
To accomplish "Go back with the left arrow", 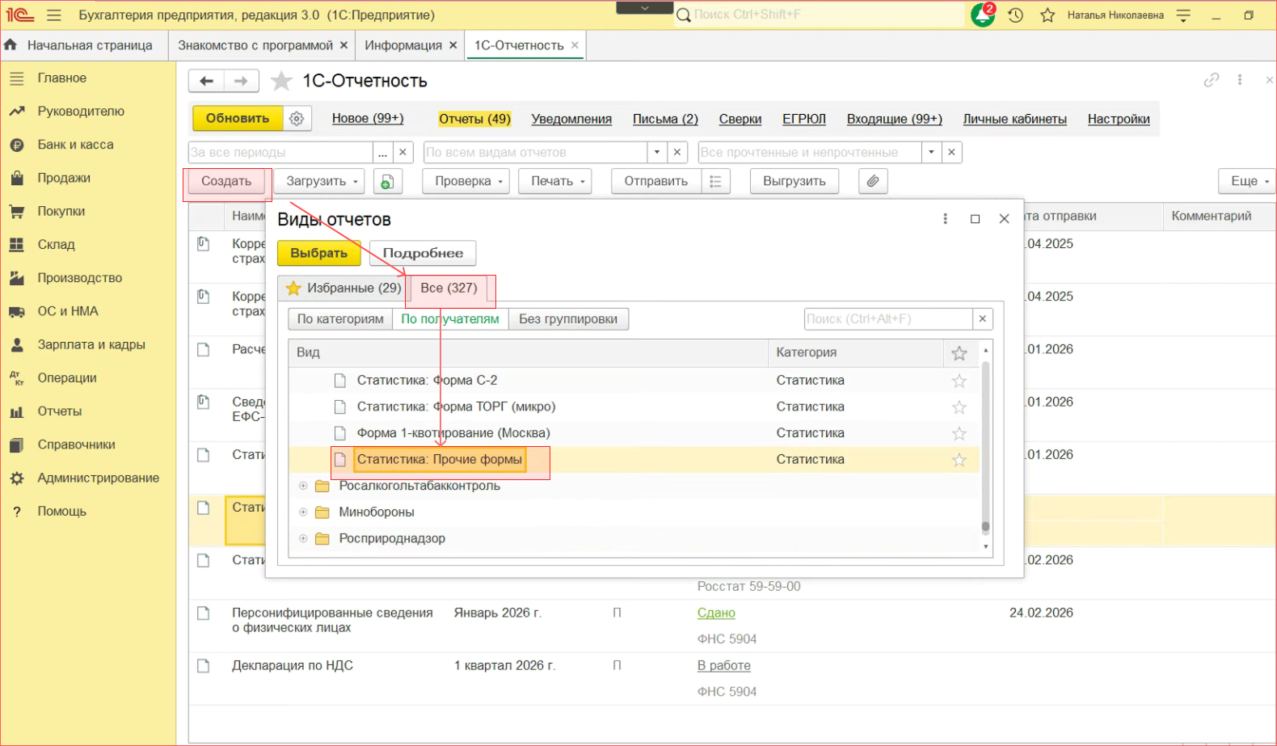I will point(206,81).
